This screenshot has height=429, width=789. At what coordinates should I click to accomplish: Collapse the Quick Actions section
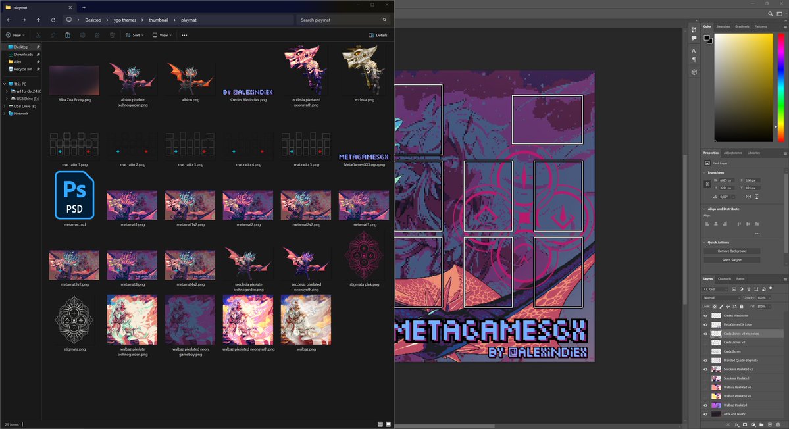(704, 242)
